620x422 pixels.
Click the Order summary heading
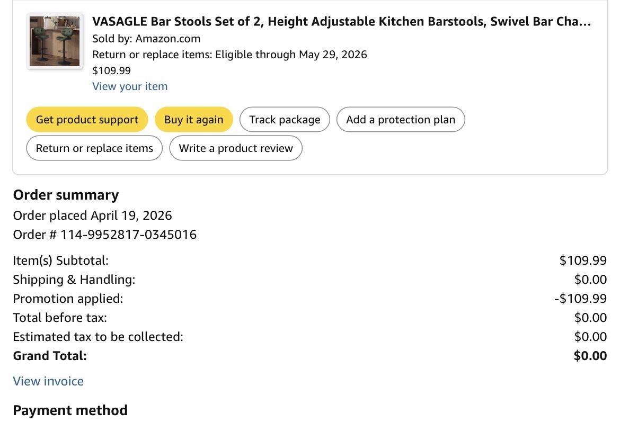66,195
